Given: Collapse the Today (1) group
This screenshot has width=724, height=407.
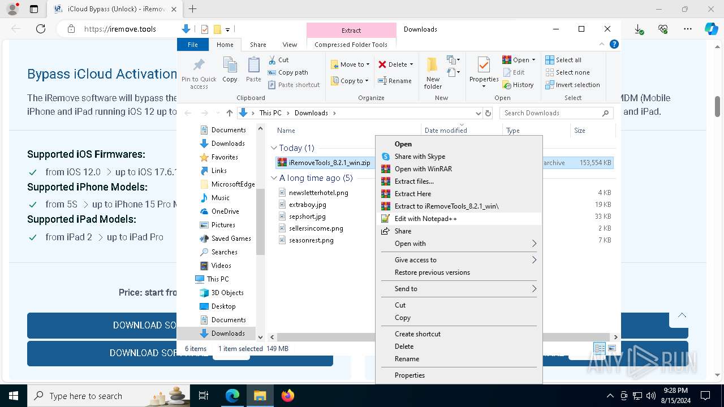Looking at the screenshot, I should pos(274,148).
